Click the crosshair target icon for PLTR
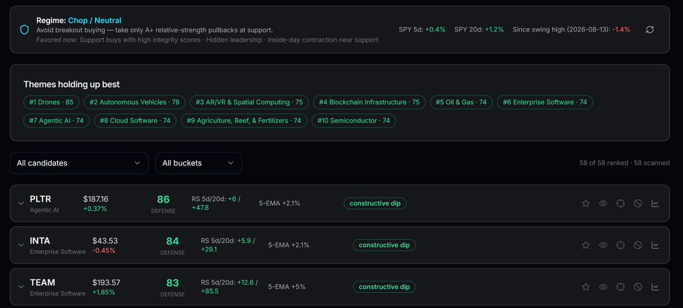The width and height of the screenshot is (683, 308). pyautogui.click(x=620, y=203)
